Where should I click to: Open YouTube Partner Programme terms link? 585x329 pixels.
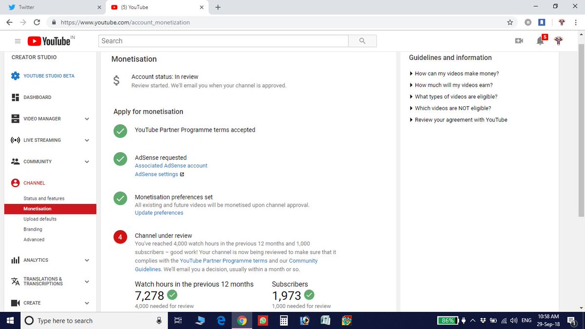pyautogui.click(x=223, y=261)
